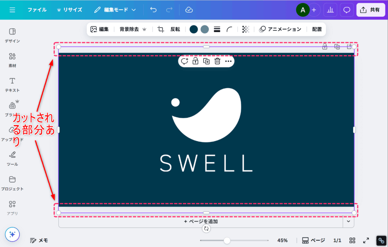Open the アプリ apps panel

coord(13,208)
